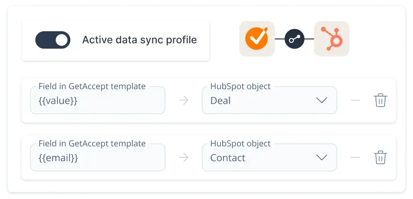Screen dimensions: 413x199
Task: Click the chevron in the Deal dropdown
Action: click(x=321, y=100)
